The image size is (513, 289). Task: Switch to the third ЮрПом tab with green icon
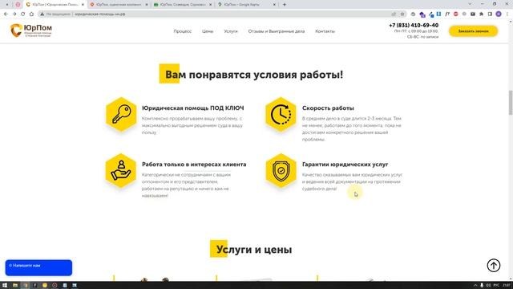[x=183, y=5]
